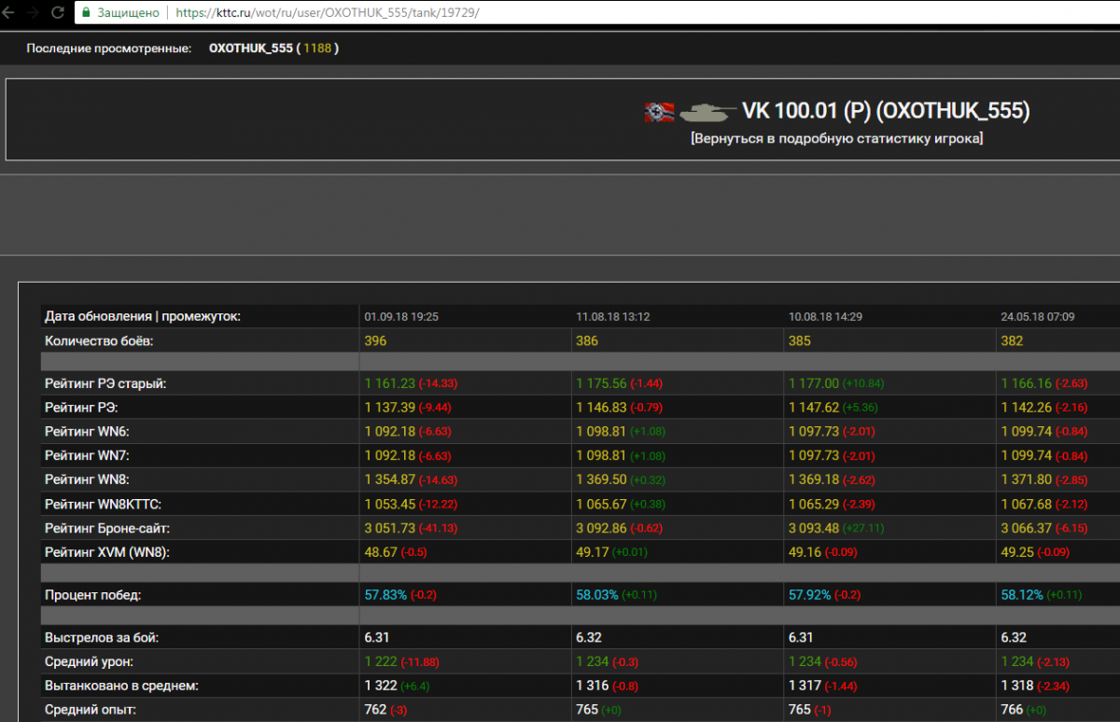Click average experience value 762
Viewport: 1120px width, 722px height.
(x=374, y=710)
